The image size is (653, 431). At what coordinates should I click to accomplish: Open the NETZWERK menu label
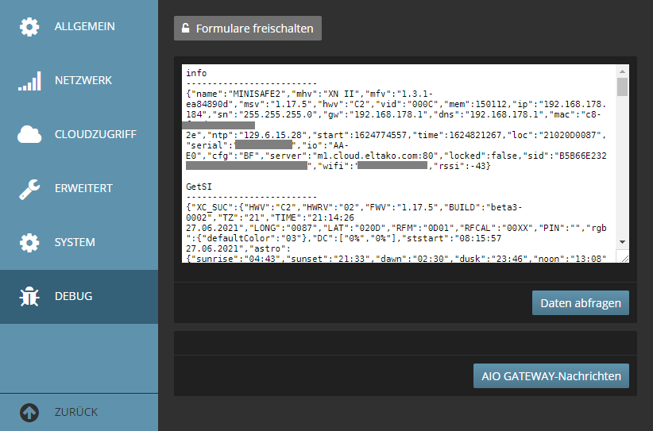coord(83,81)
